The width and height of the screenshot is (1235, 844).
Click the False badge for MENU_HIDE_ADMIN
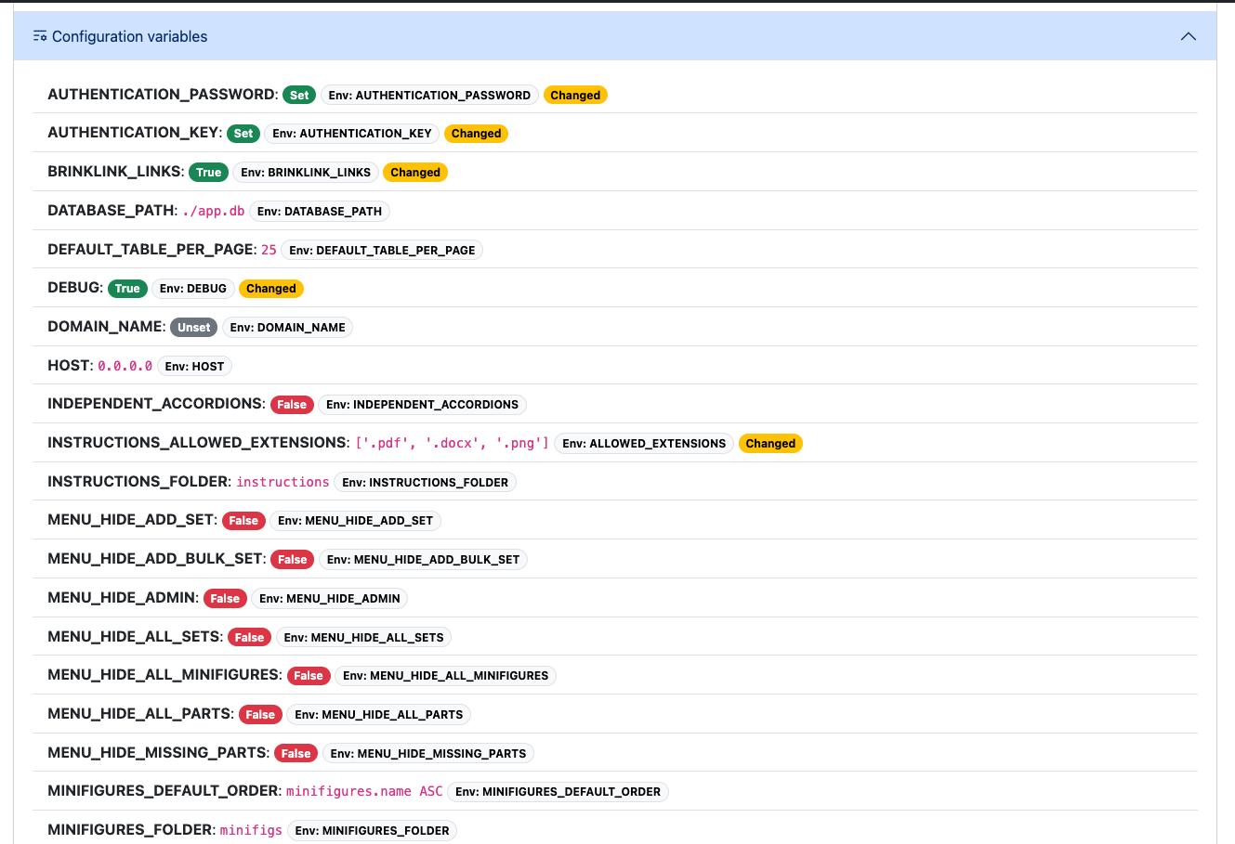pos(225,599)
